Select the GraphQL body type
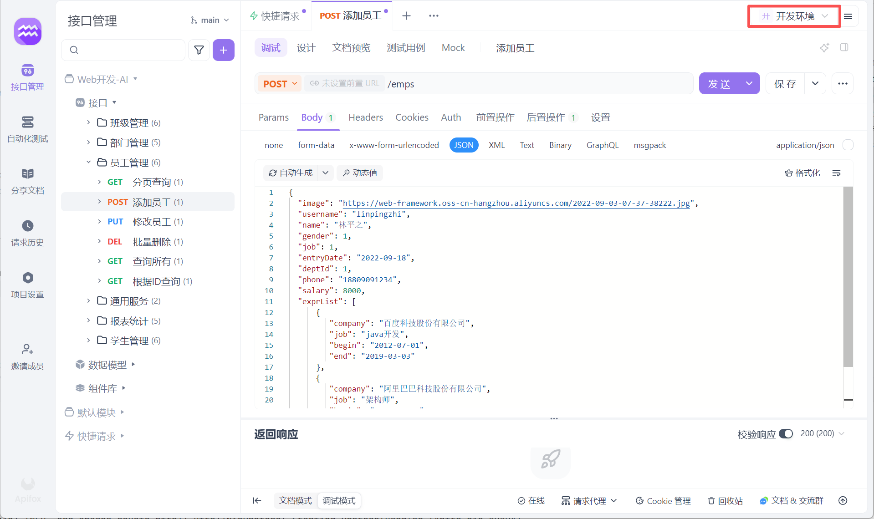874x519 pixels. (603, 145)
